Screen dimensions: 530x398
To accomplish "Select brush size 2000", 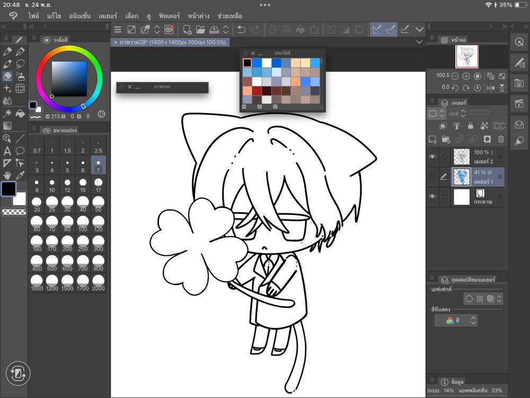I will click(99, 283).
